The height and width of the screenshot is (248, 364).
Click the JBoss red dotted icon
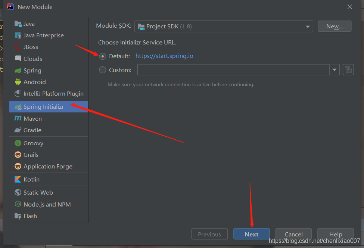click(18, 47)
